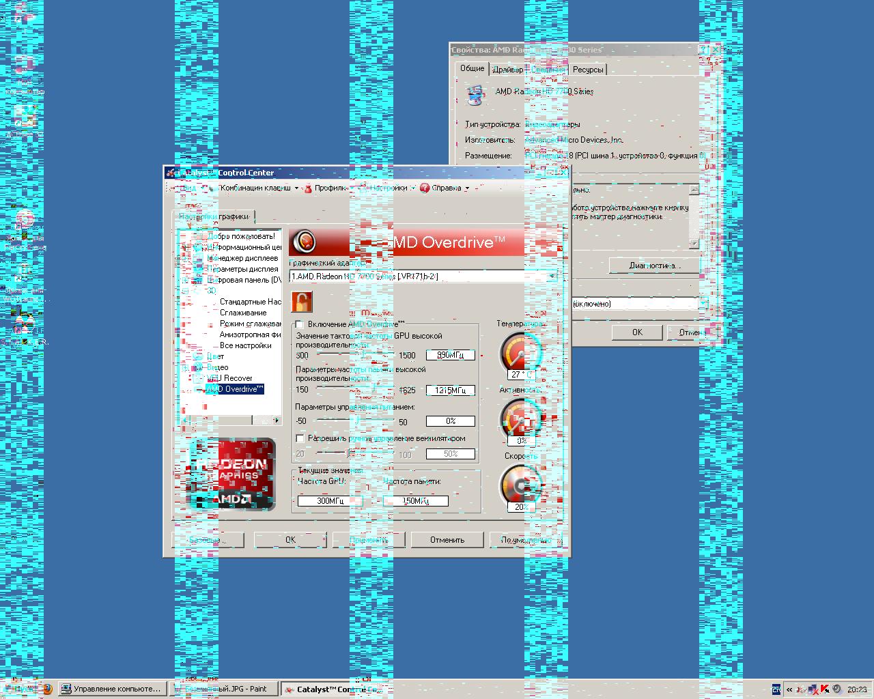Viewport: 874px width, 699px height.
Task: Click the GPU activity gauge icon
Action: pyautogui.click(x=520, y=418)
